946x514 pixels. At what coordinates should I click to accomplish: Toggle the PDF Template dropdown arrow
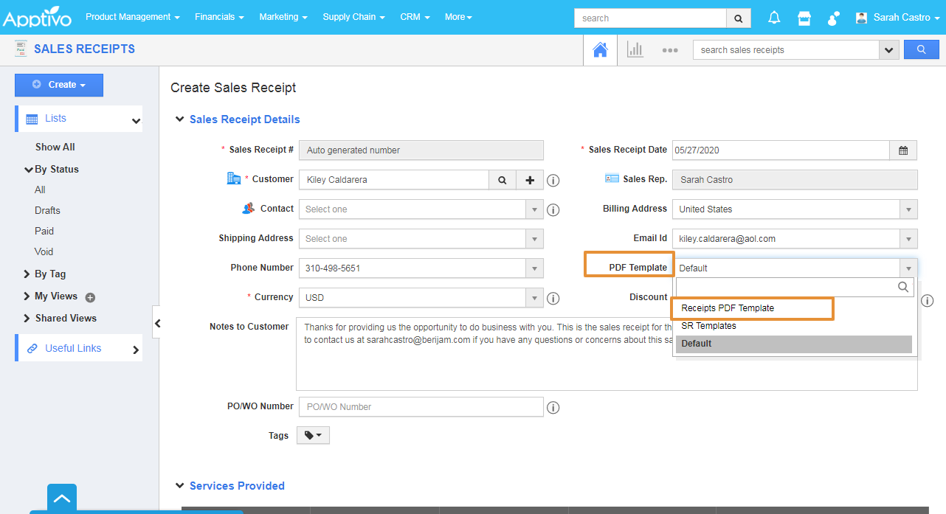pos(908,268)
